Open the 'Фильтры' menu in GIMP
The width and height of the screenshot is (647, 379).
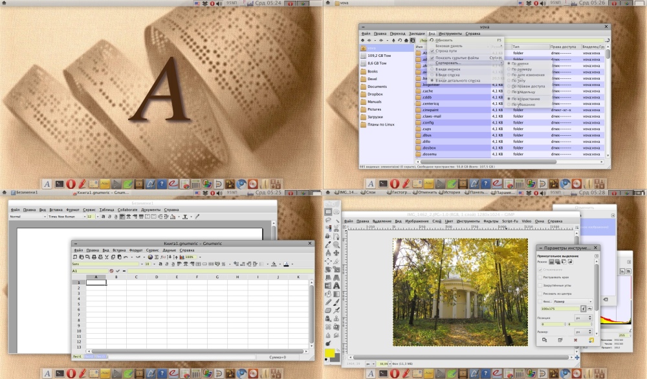pos(490,221)
